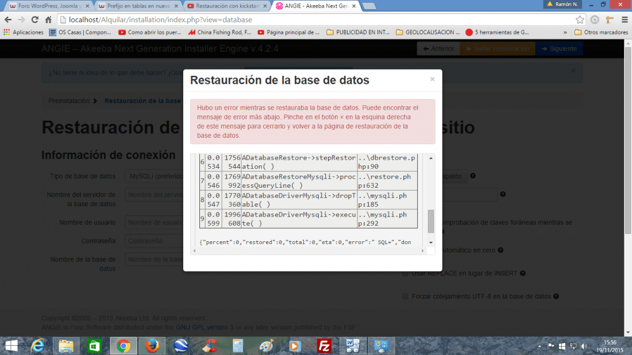Open OS Casas bookmark
632x355 pixels.
80,32
